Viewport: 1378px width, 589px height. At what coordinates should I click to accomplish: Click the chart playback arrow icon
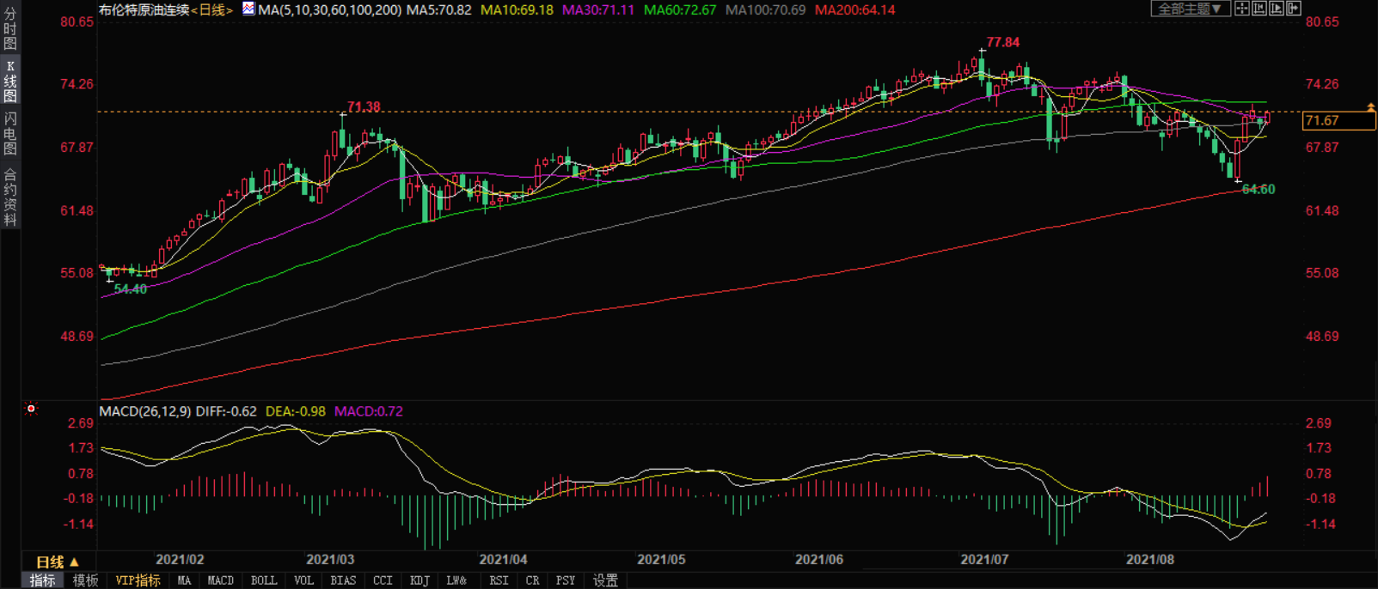point(1277,9)
